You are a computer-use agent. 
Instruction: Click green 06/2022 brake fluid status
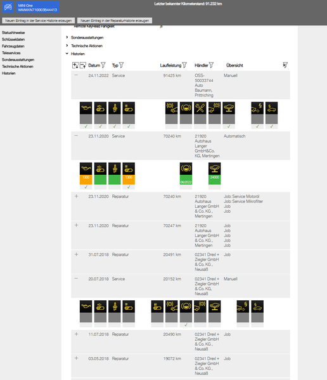point(186,180)
